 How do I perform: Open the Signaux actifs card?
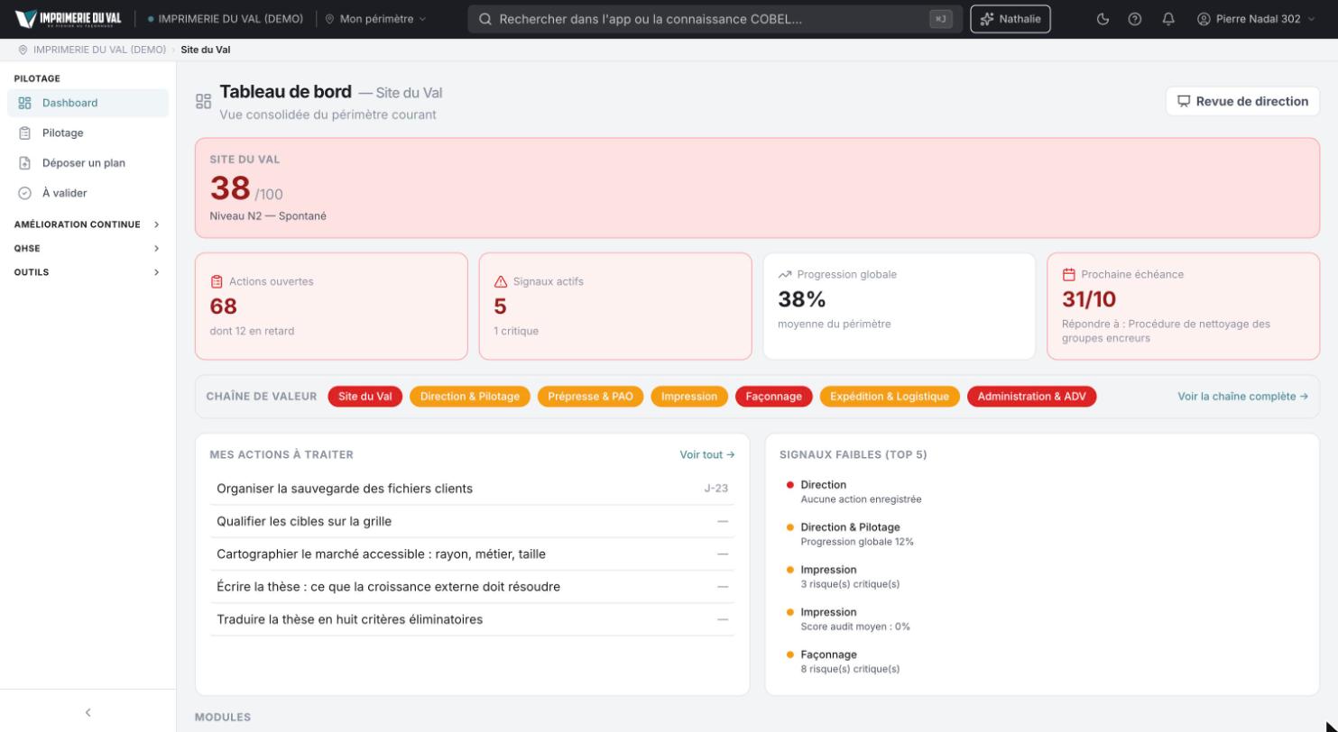coord(615,307)
